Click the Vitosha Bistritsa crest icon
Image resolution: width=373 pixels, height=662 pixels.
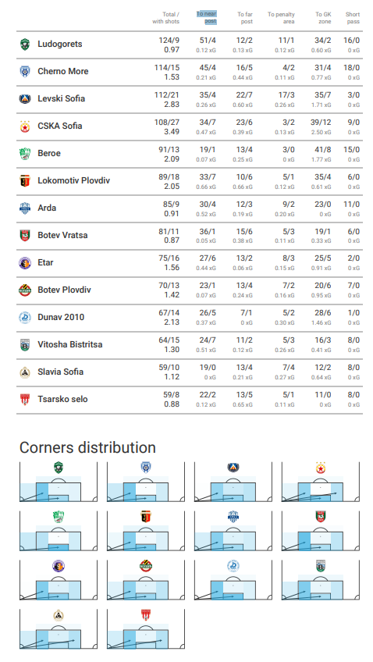tap(25, 345)
